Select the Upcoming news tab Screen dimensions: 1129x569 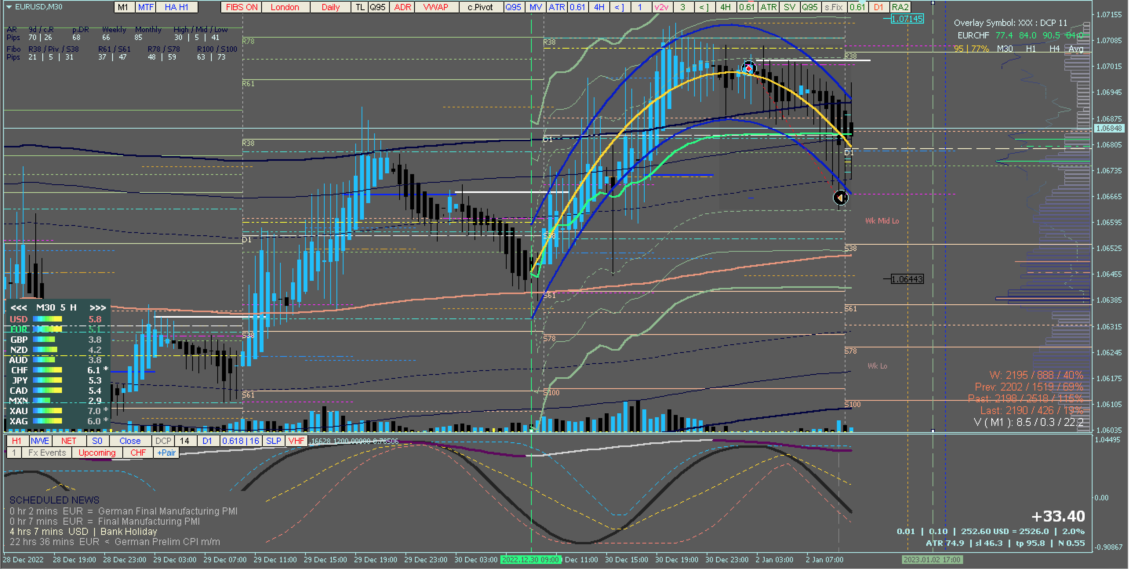[x=97, y=453]
